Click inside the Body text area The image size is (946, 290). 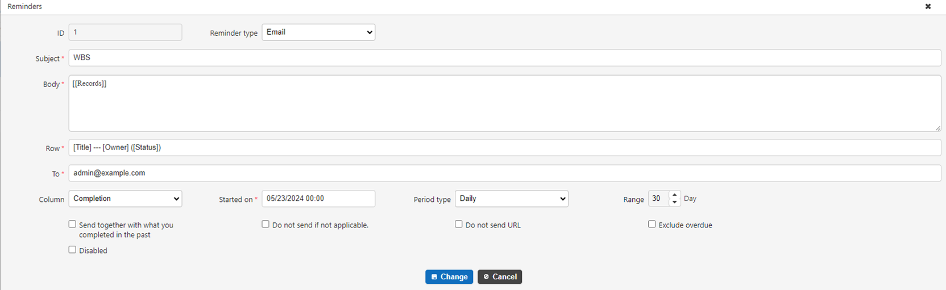point(505,103)
